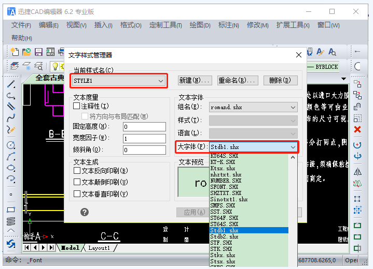Expand the drawing tab list arrow
The width and height of the screenshot is (373, 269).
343,79
